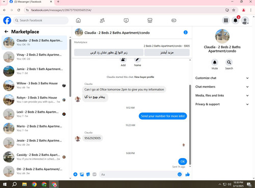Choose a sticker icon
Screen dimensions: 255x188
[x=88, y=174]
